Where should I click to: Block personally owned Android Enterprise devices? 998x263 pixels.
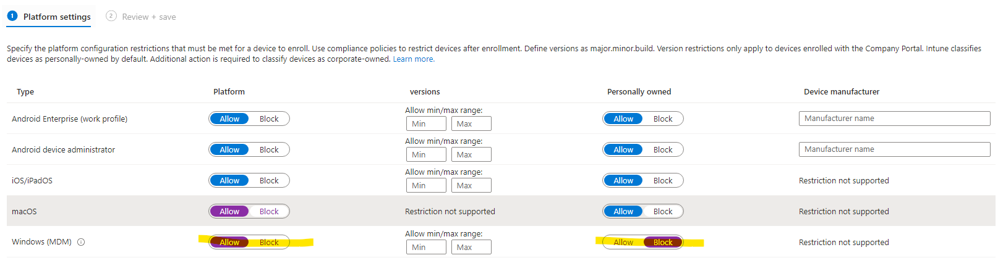[663, 119]
